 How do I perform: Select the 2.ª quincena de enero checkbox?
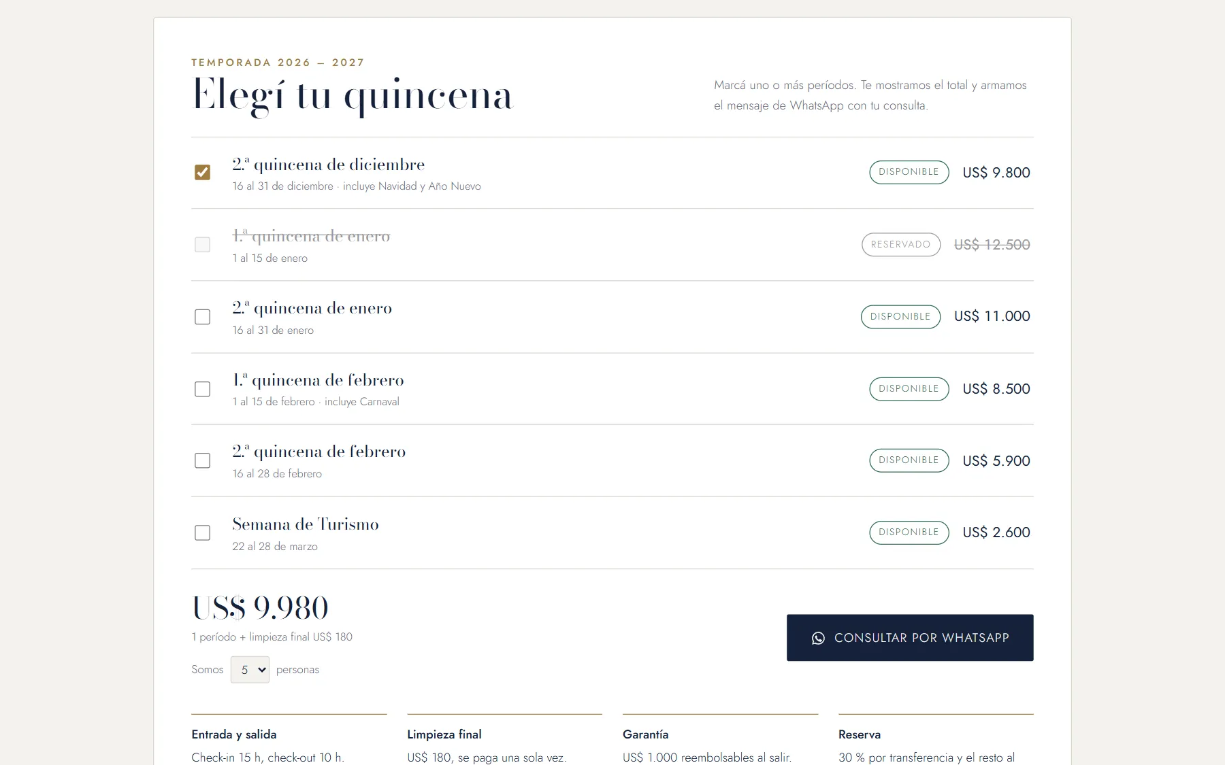point(202,317)
